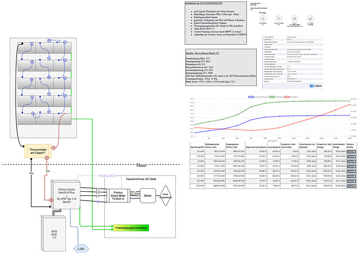The height and width of the screenshot is (253, 358).
Task: Open Details for the 12.0 kWh row
Action: point(351,186)
